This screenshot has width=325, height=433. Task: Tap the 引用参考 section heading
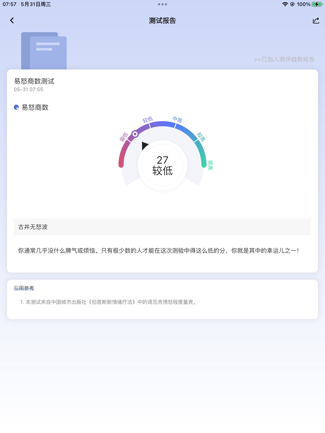point(24,288)
